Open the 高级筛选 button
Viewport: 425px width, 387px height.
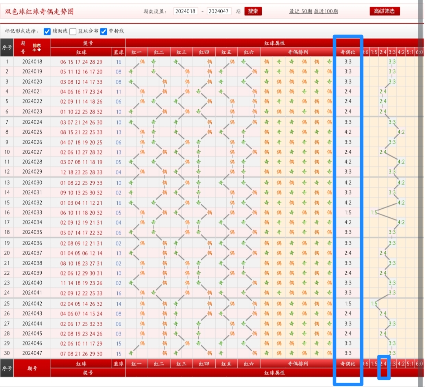point(384,11)
